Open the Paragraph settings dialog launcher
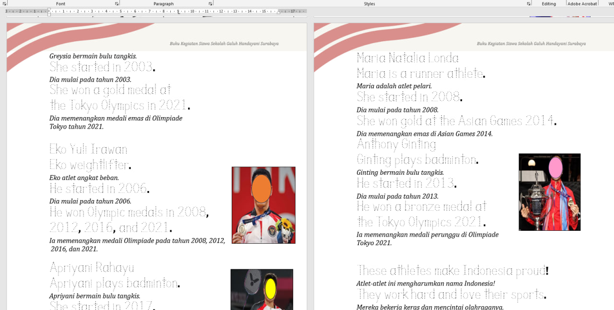The height and width of the screenshot is (310, 614). coord(210,4)
